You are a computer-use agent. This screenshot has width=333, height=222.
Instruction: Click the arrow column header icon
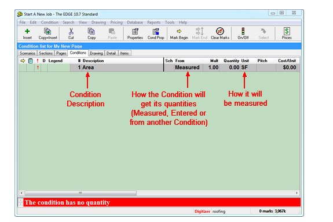[x=23, y=61]
